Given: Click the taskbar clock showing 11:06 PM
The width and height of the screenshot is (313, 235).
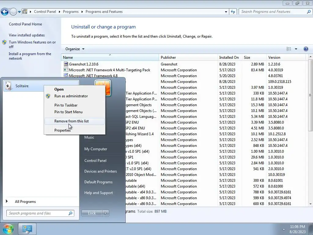Looking at the screenshot, I should click(297, 229).
